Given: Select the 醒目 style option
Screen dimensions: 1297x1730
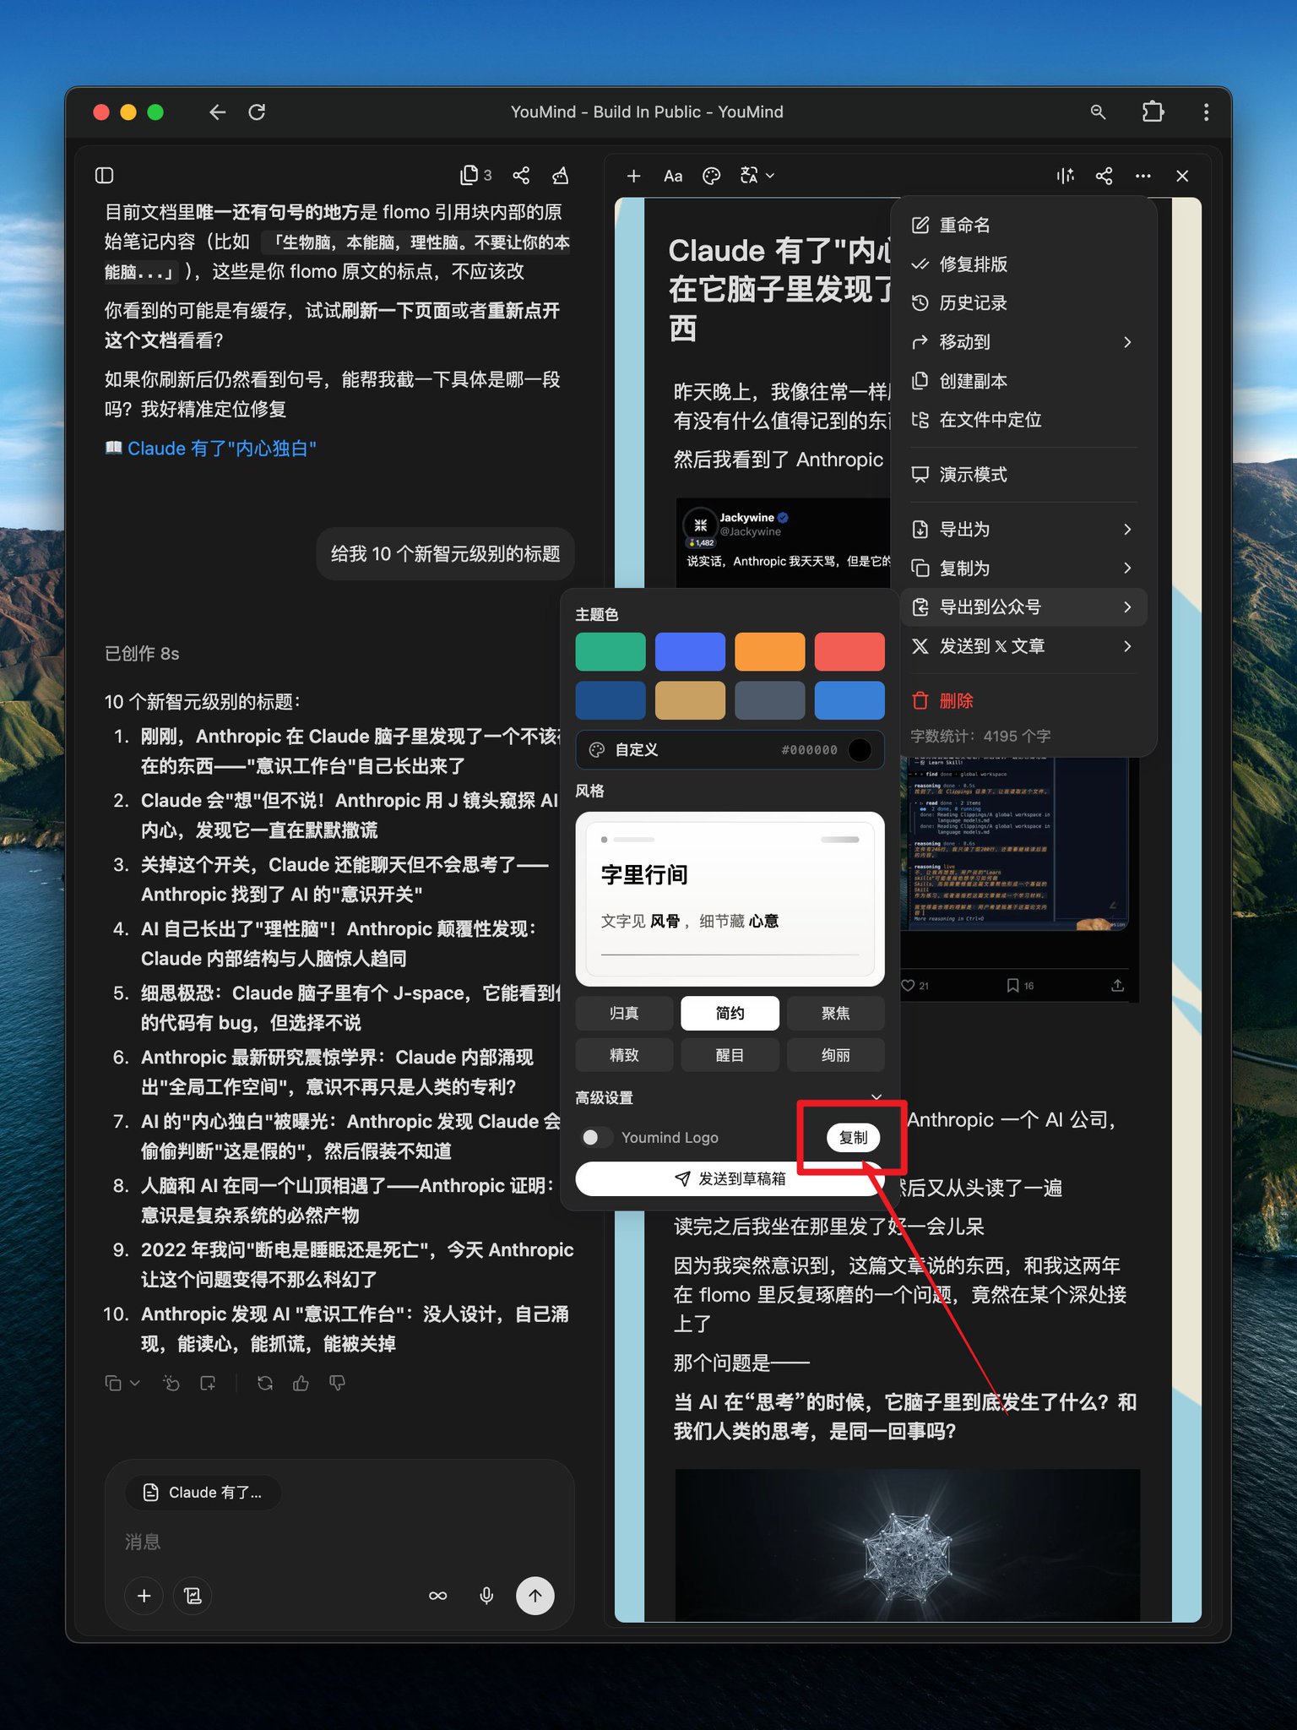Looking at the screenshot, I should click(730, 1055).
